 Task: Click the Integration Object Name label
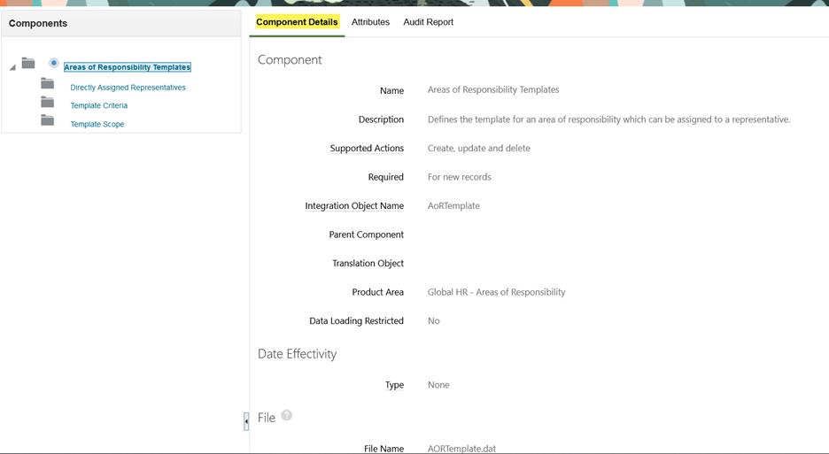[x=354, y=206]
